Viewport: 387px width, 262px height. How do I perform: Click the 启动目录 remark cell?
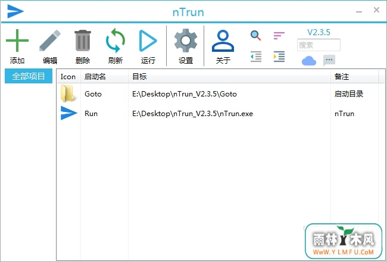click(349, 94)
